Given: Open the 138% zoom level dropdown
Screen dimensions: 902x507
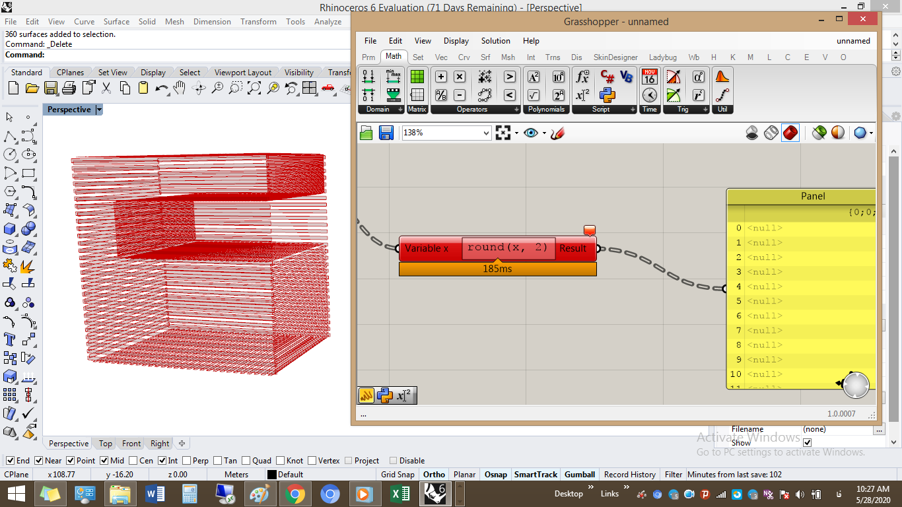Looking at the screenshot, I should [x=447, y=133].
